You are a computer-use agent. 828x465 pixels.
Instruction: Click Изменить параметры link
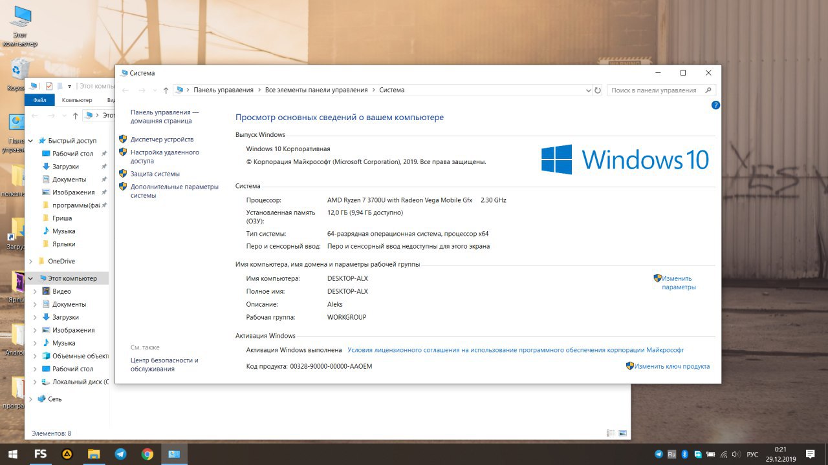point(679,283)
